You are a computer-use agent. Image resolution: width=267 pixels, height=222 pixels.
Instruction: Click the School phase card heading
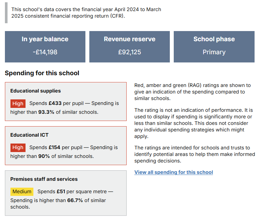(x=214, y=39)
